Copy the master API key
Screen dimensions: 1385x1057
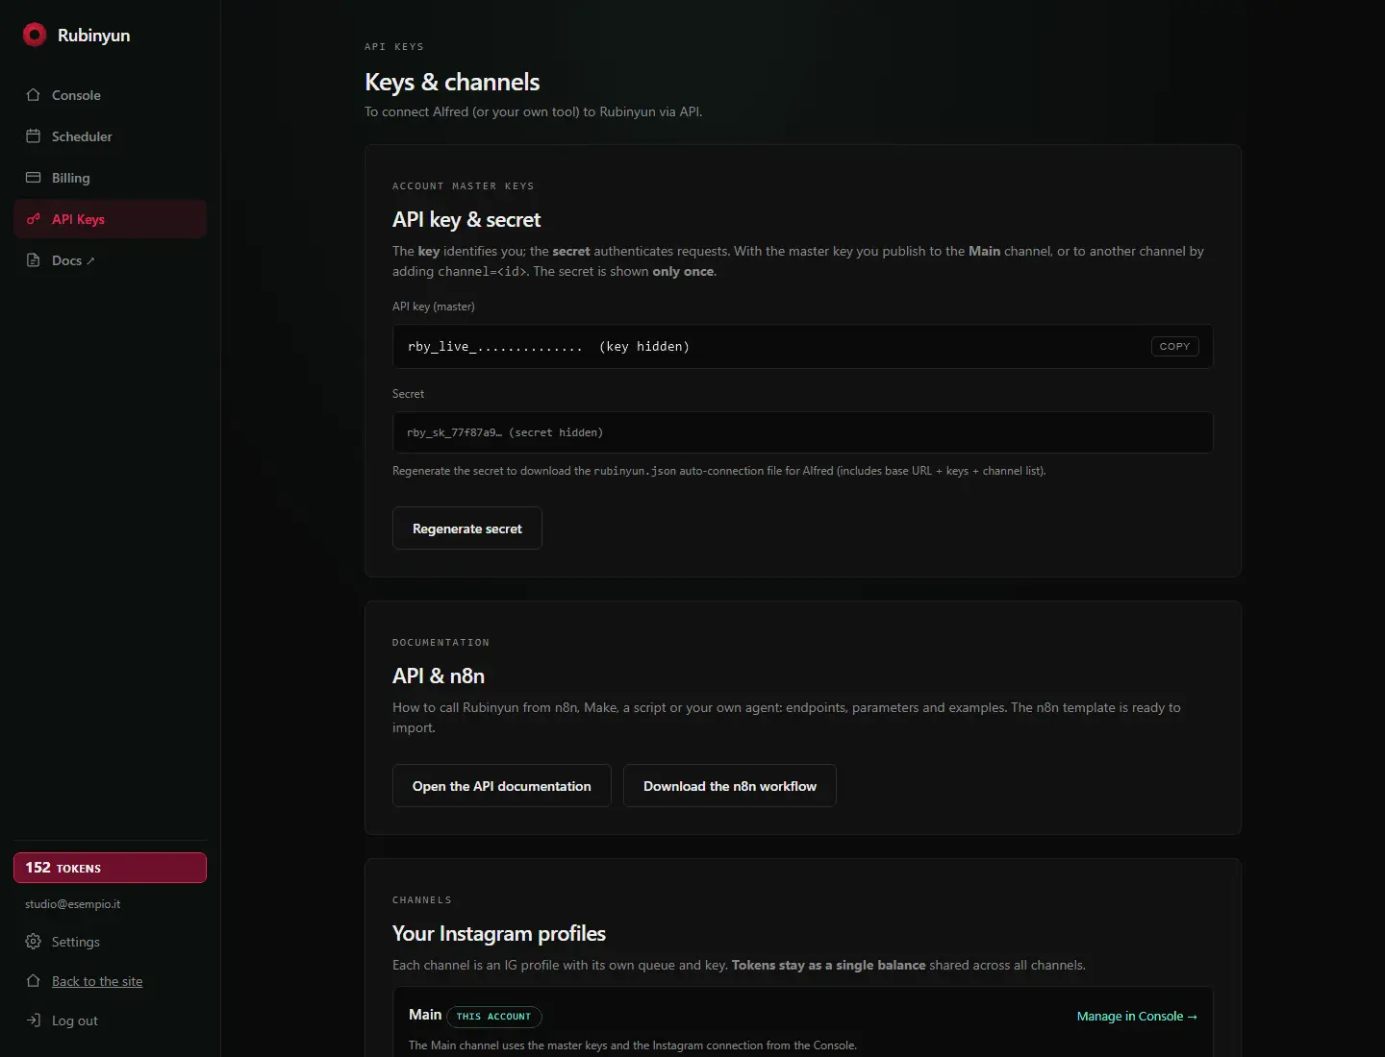coord(1174,346)
